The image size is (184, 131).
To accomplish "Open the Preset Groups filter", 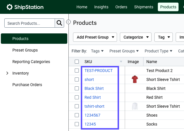I will click(124, 51).
